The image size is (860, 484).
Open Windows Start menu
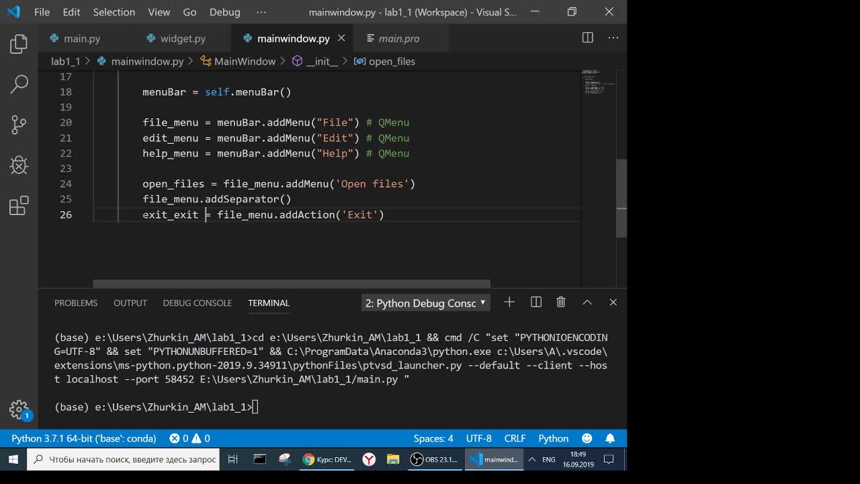(13, 460)
